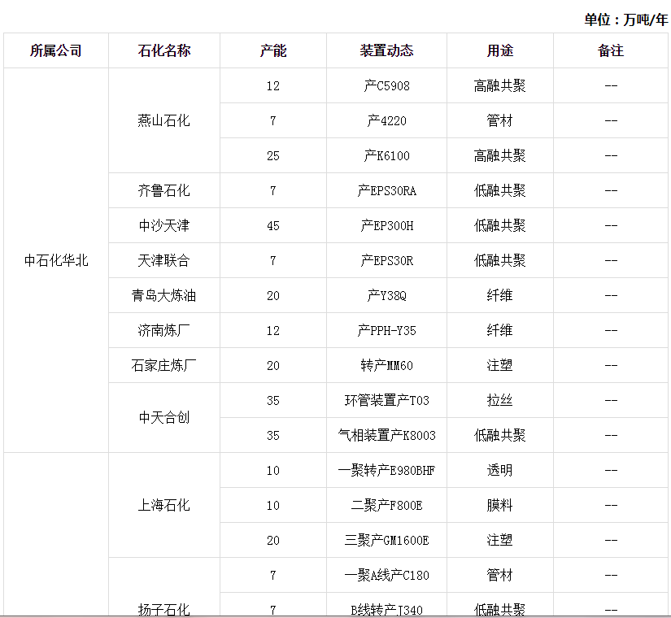Select the 天津联合 cell

click(164, 261)
